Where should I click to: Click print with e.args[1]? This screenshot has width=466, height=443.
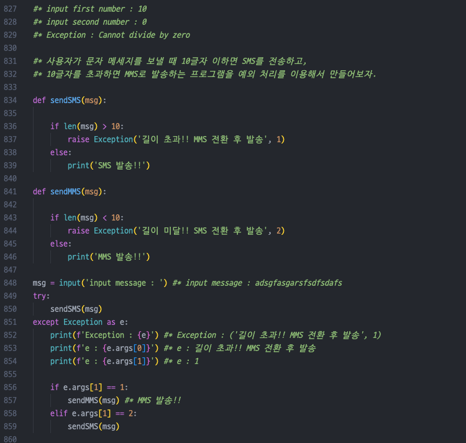(x=104, y=361)
